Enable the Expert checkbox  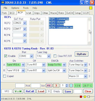click(5, 76)
